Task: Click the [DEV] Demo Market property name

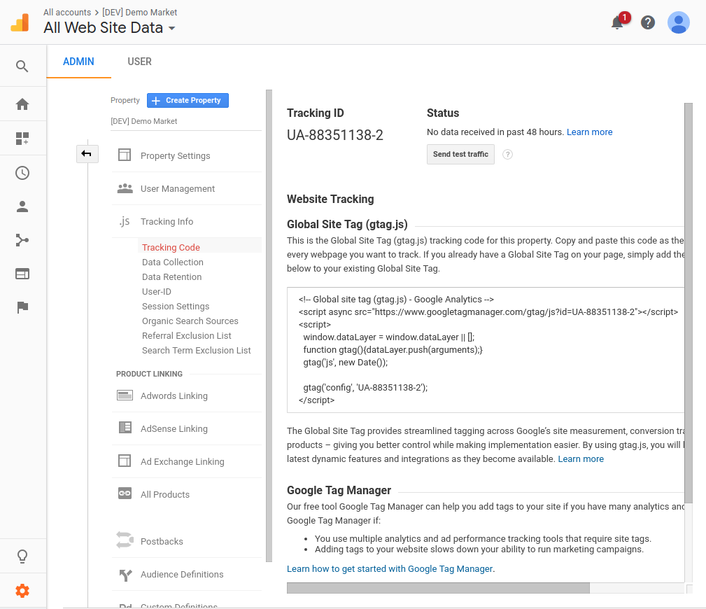Action: [144, 121]
